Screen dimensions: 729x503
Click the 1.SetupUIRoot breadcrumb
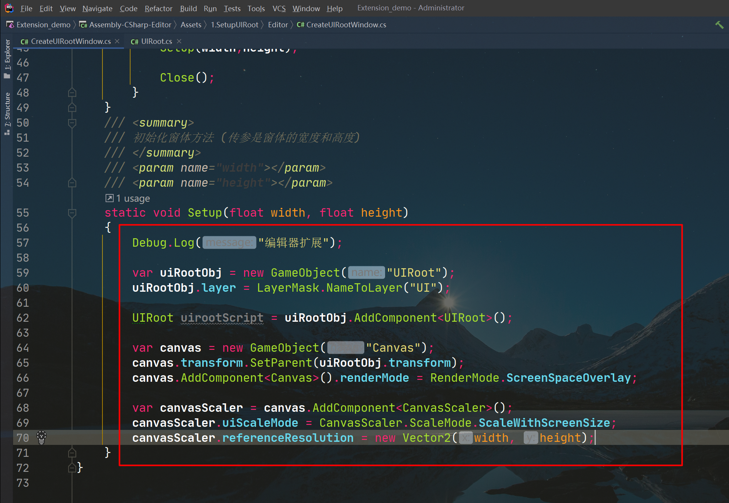(235, 25)
